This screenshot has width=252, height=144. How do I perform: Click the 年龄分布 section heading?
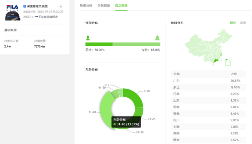click(91, 69)
